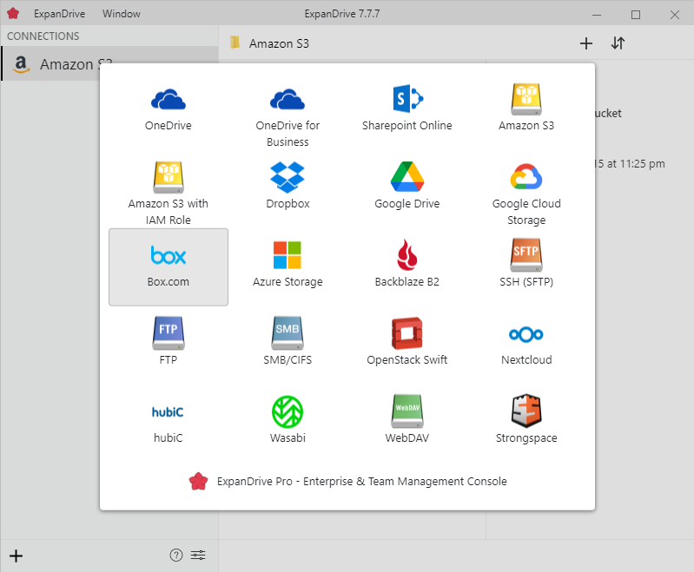This screenshot has width=694, height=572.
Task: Select the Nextcloud icon
Action: [x=526, y=334]
